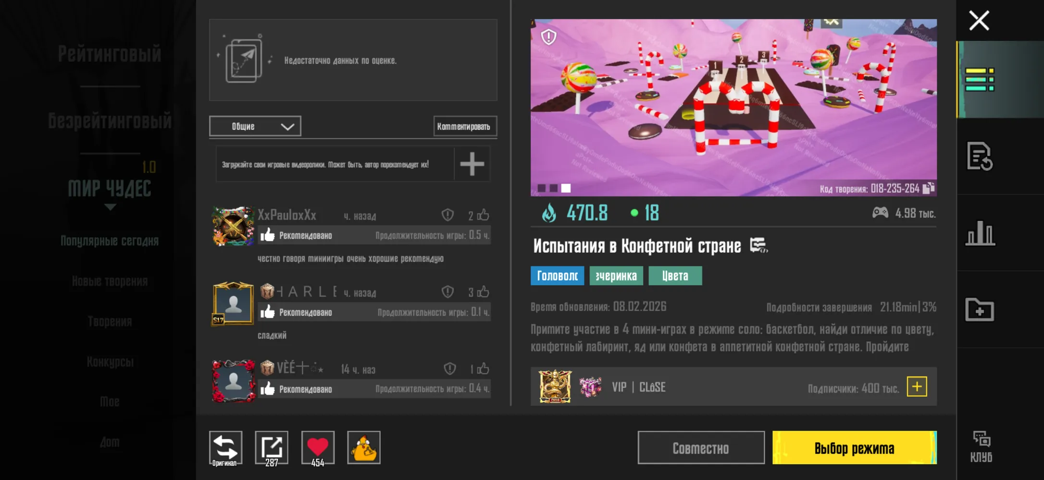Tap the clan cube icon beside VIP | CLōSE

[x=590, y=387]
